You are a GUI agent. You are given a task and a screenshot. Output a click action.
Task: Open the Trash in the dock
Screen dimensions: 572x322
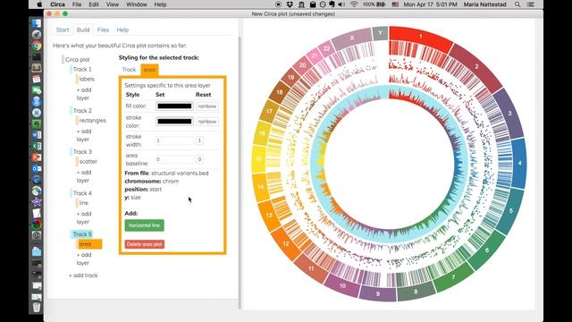click(x=37, y=308)
